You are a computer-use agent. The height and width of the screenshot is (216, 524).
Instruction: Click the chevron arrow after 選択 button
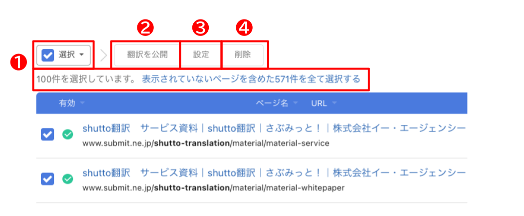(103, 55)
